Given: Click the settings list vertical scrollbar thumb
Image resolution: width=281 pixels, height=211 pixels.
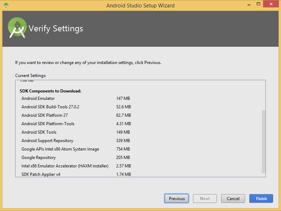Looking at the screenshot, I should coord(264,142).
